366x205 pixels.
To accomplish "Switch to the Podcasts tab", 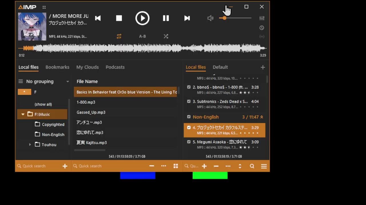I will click(115, 67).
